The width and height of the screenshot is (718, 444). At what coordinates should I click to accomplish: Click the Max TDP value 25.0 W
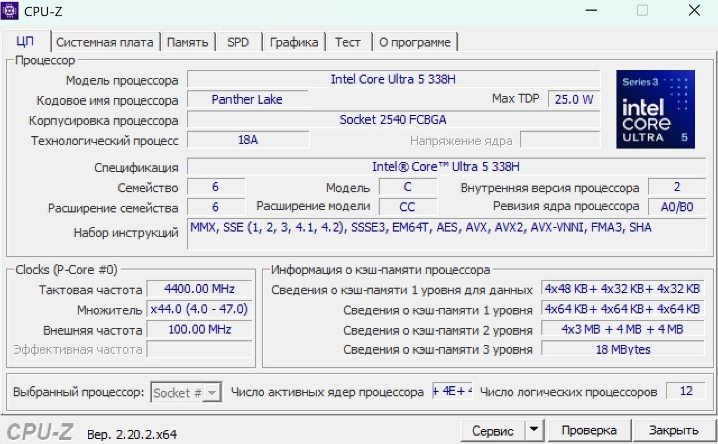[574, 100]
